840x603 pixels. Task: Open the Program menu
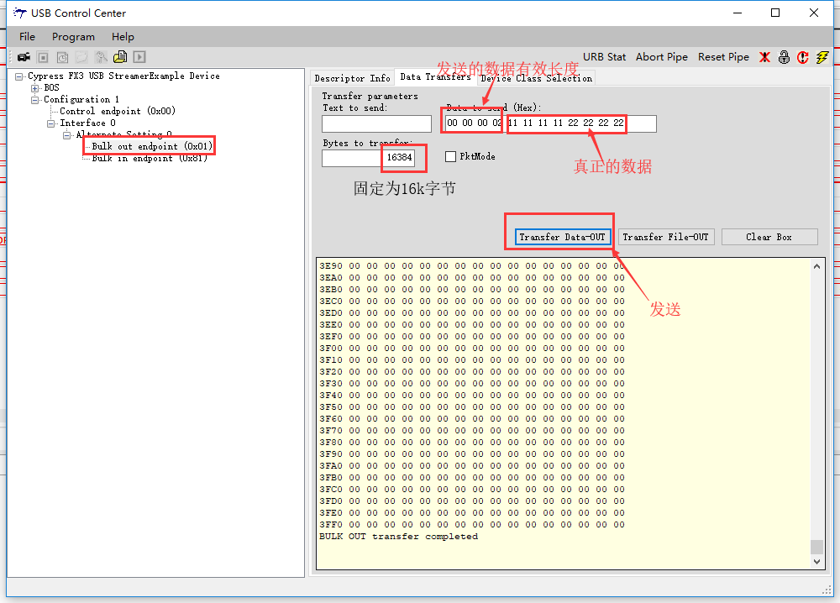tap(73, 36)
